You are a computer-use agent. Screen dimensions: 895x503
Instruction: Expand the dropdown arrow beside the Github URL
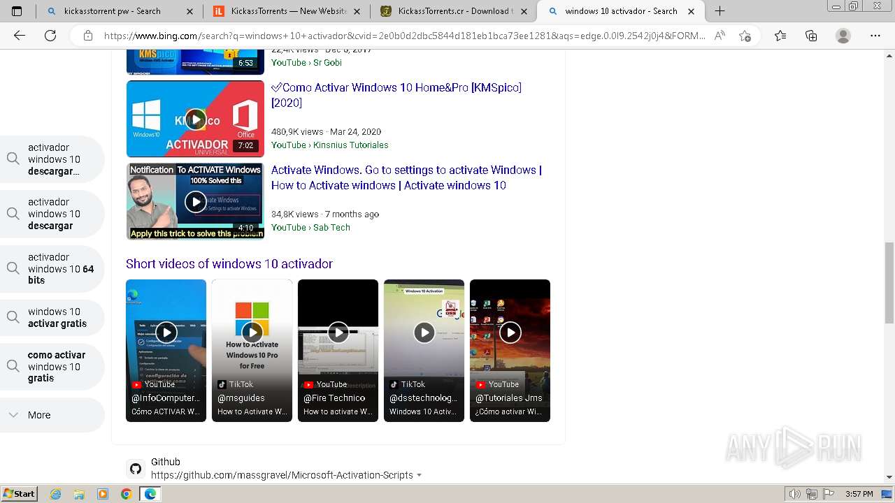(420, 475)
